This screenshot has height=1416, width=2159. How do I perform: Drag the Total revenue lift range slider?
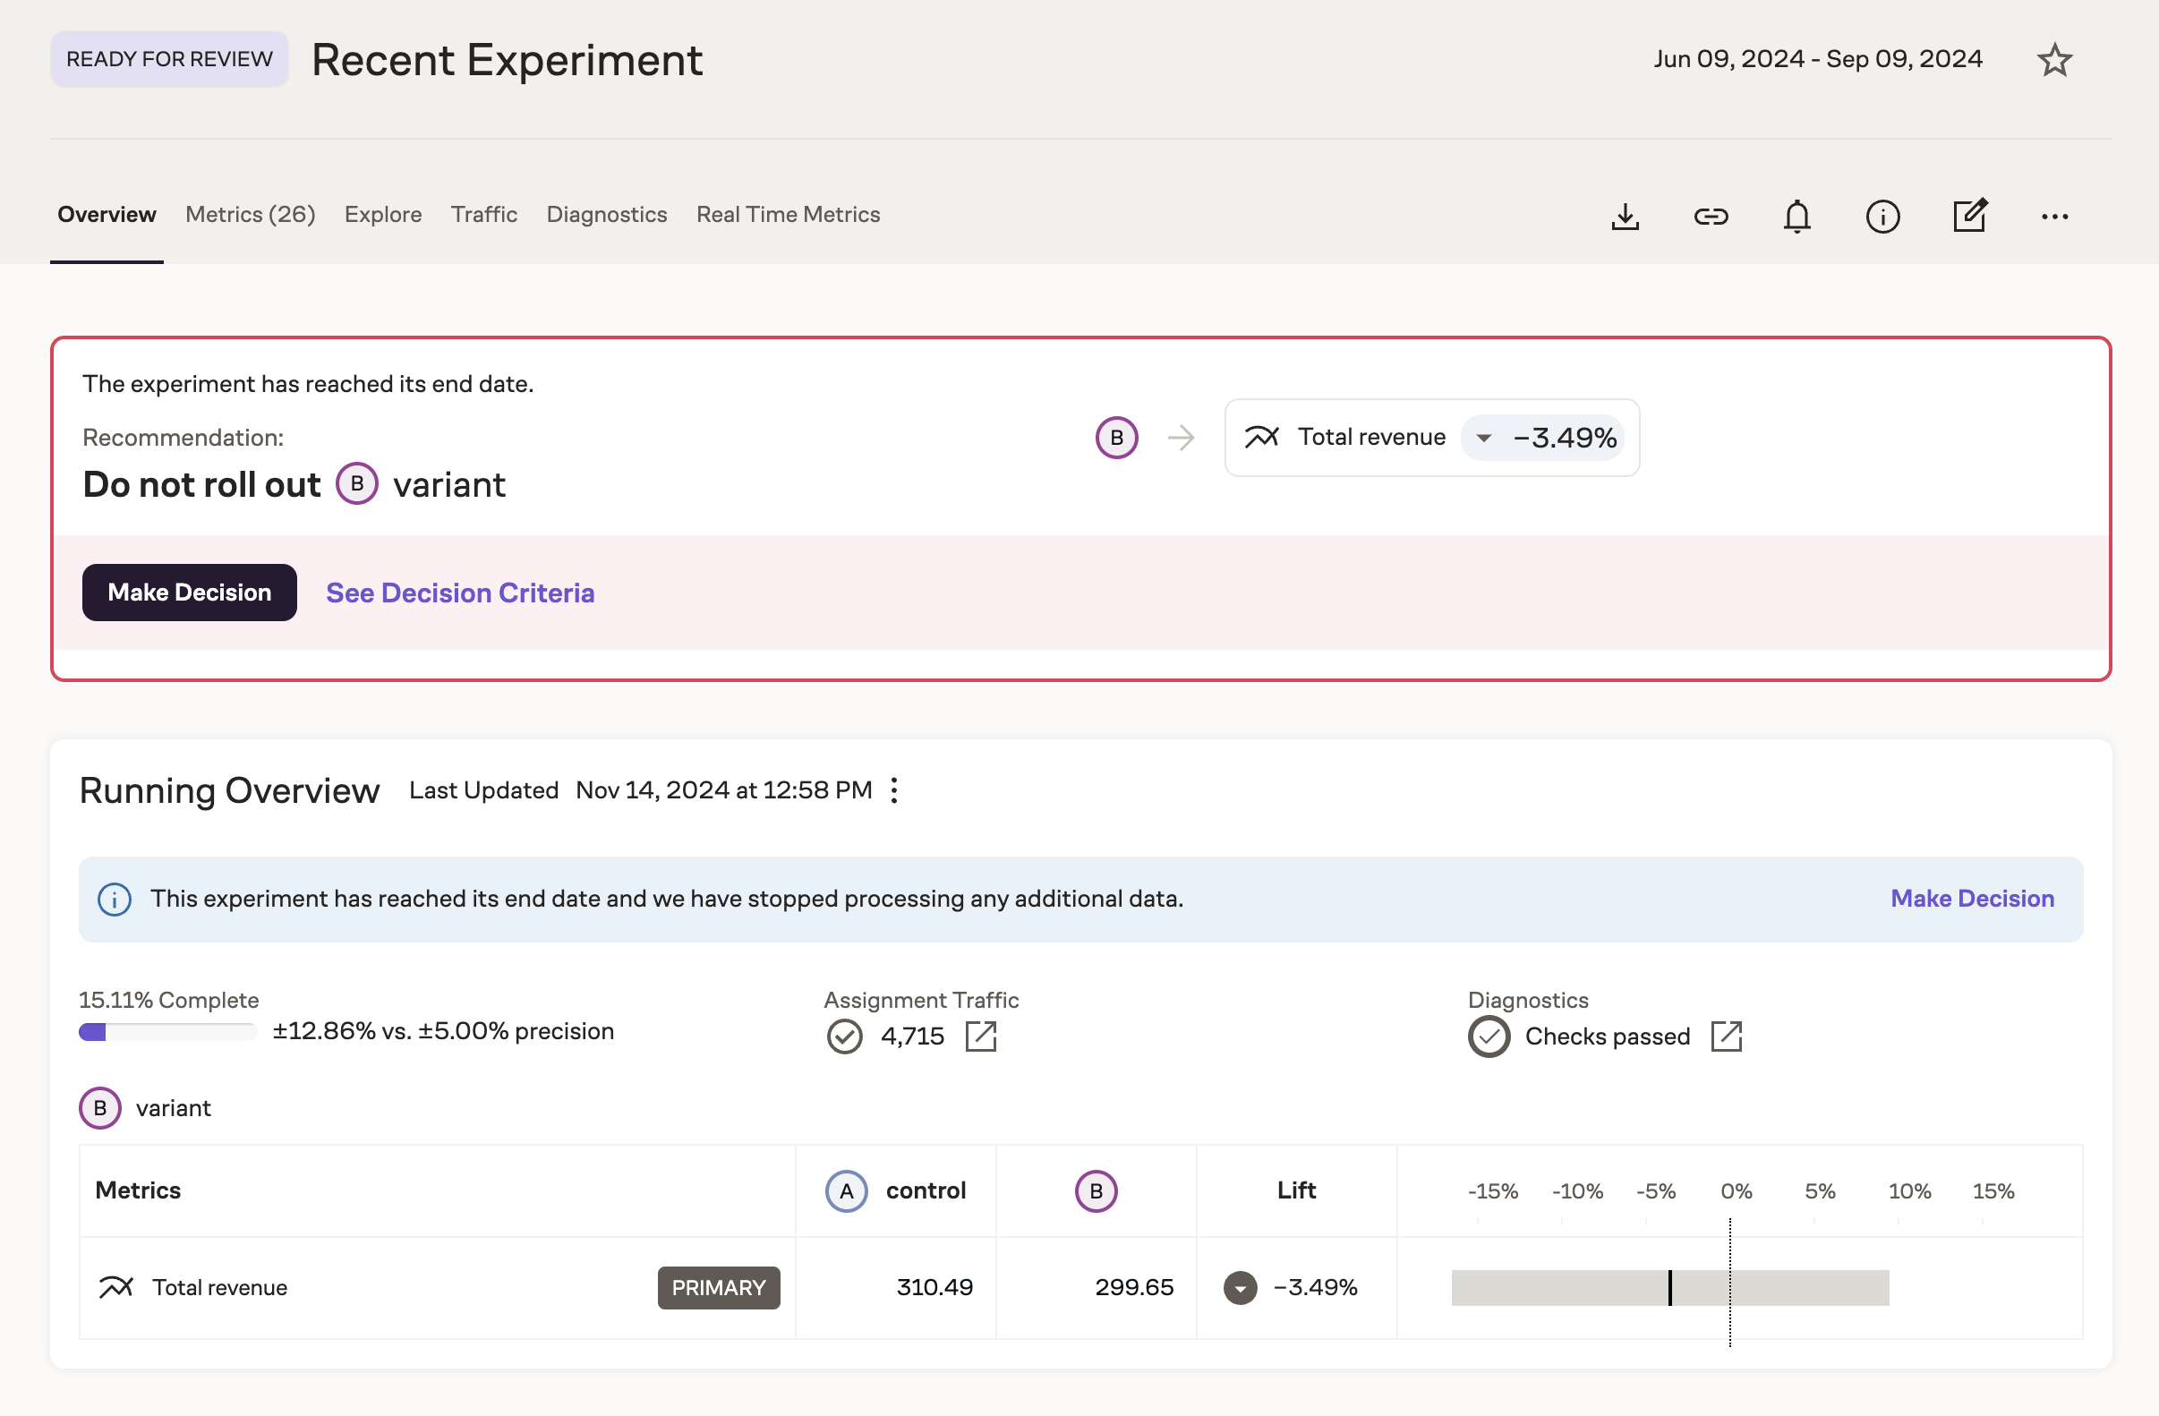click(1670, 1284)
